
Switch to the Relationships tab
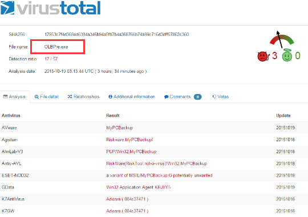coord(83,97)
